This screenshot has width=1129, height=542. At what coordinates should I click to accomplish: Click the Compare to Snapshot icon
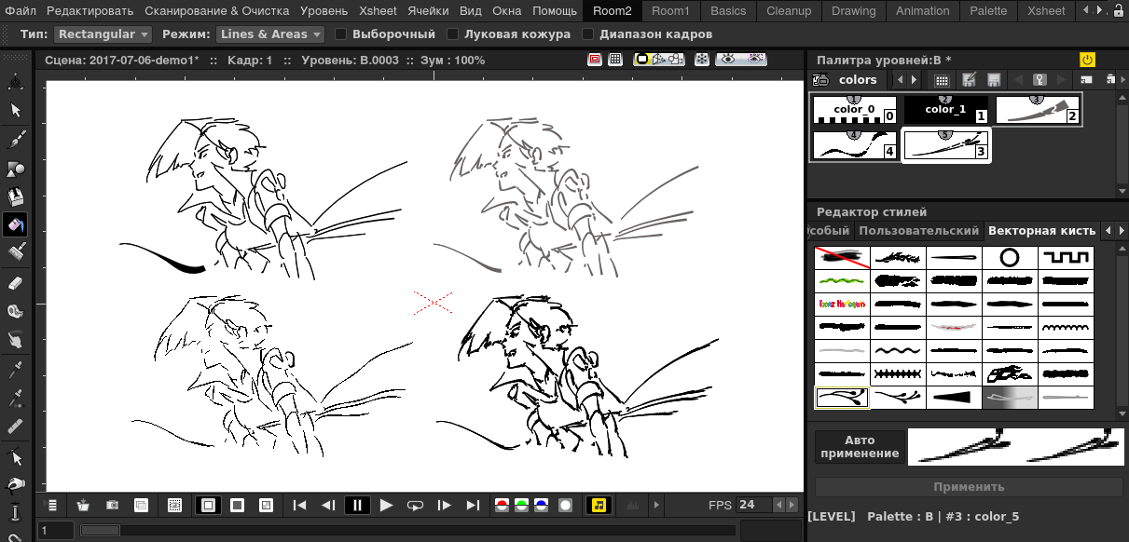click(x=142, y=505)
